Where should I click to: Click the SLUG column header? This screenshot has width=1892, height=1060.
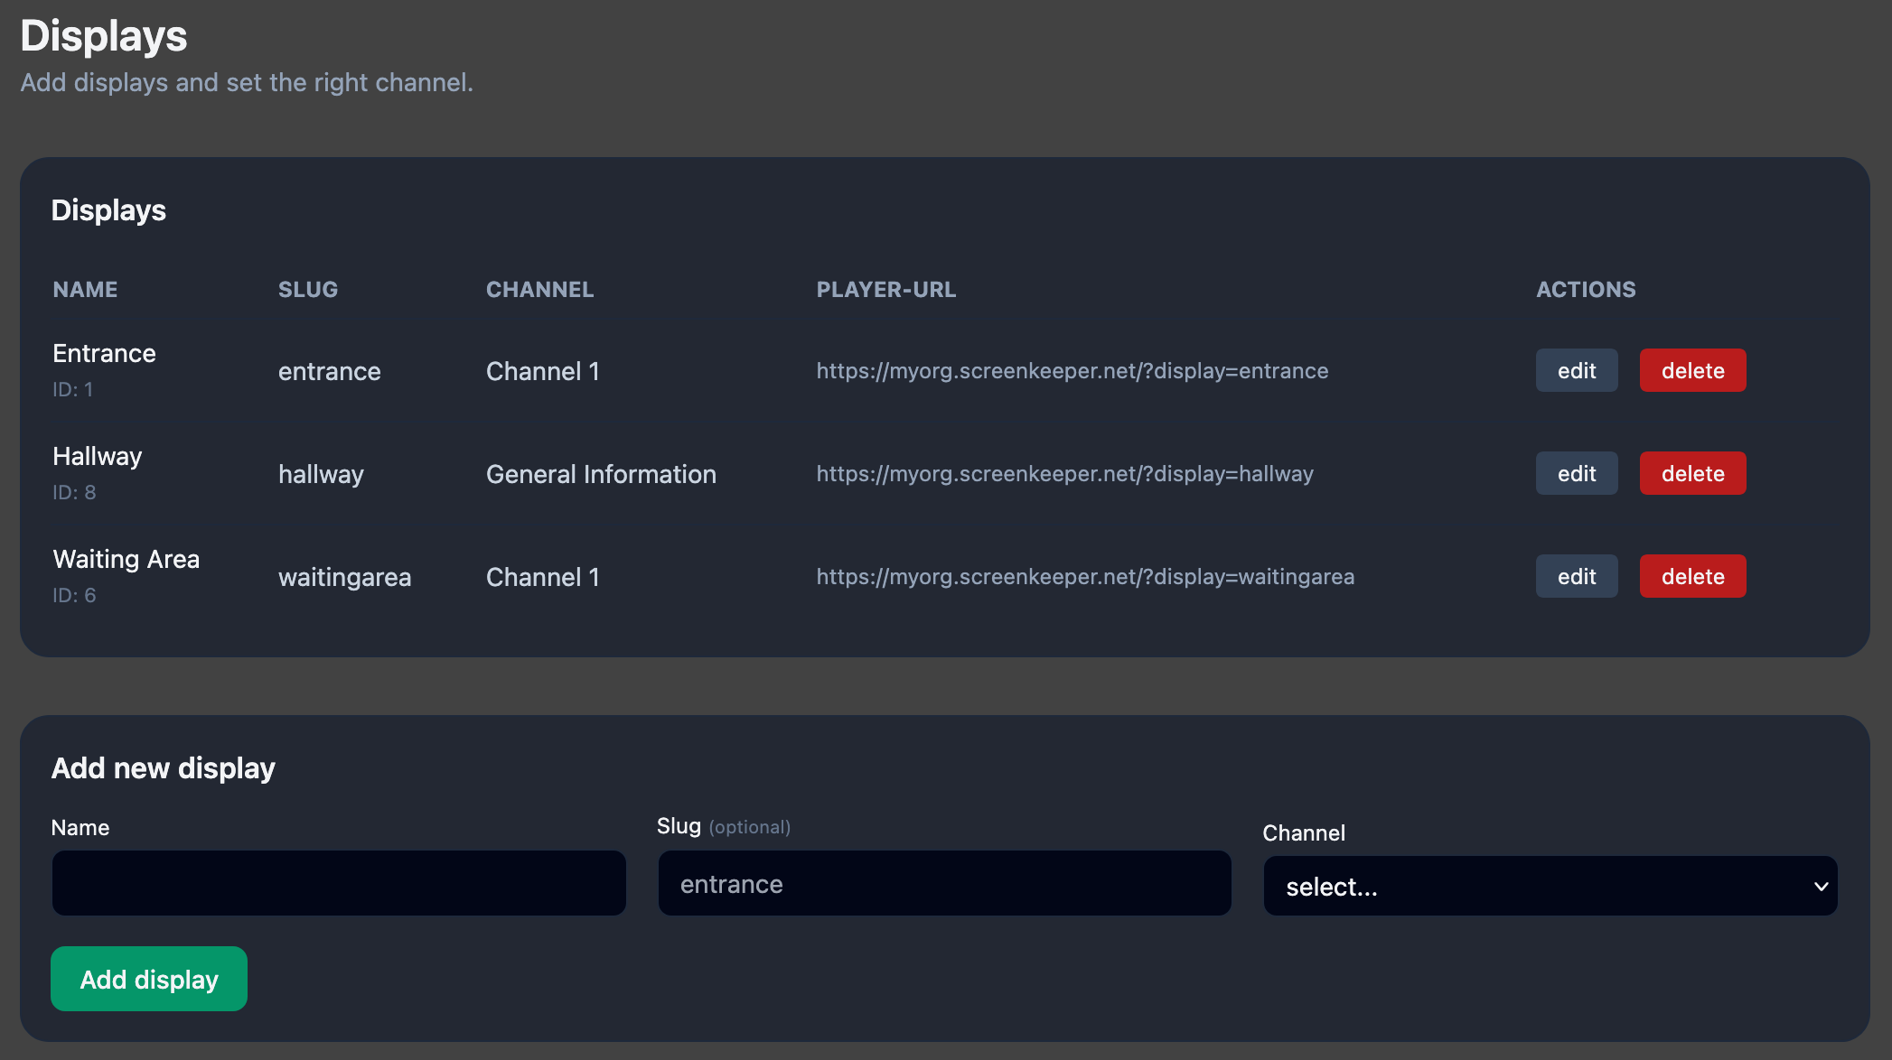tap(307, 290)
